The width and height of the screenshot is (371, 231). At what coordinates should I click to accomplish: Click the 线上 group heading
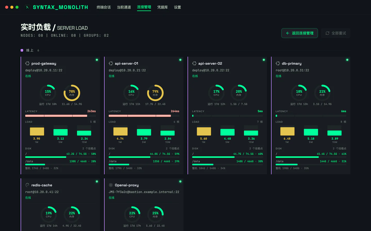point(30,50)
